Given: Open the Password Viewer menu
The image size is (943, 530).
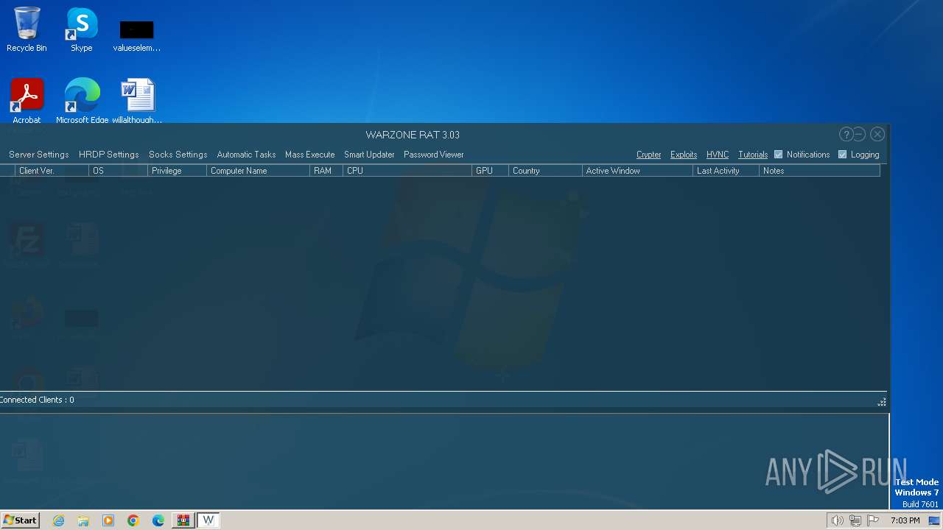Looking at the screenshot, I should (x=434, y=155).
